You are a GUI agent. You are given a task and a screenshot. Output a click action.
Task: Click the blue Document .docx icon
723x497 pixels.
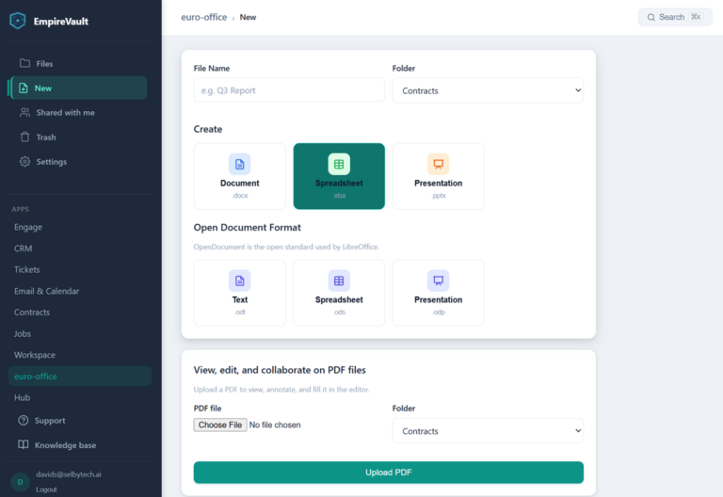click(240, 164)
